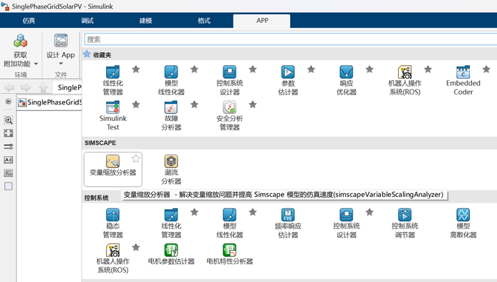This screenshot has height=282, width=497.
Task: Click the 获取附加功能 button icon
Action: point(21,41)
